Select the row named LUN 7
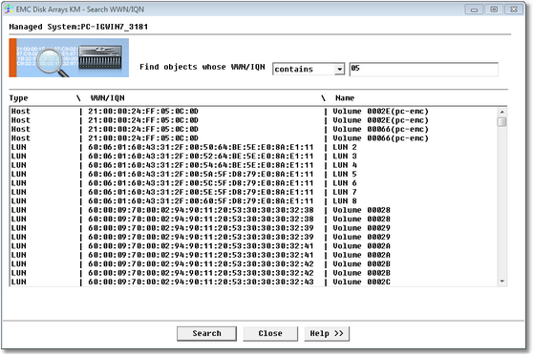Viewport: 533px width, 356px height. coord(253,192)
